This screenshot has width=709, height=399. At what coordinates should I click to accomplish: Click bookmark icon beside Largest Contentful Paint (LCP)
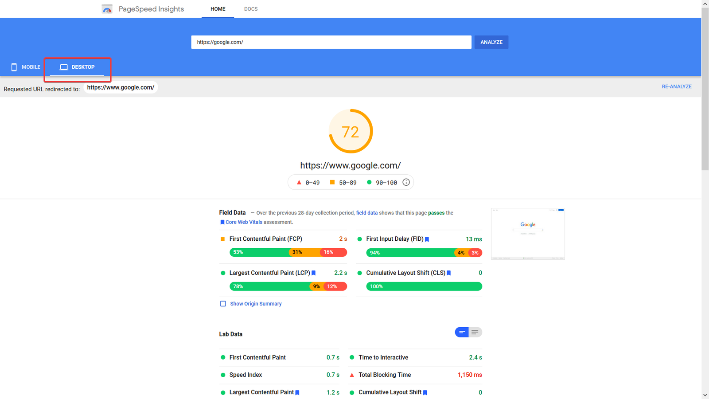[314, 273]
